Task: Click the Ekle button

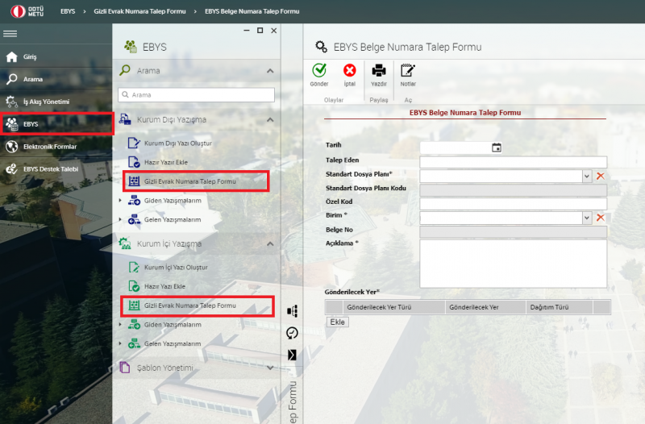Action: pyautogui.click(x=337, y=322)
